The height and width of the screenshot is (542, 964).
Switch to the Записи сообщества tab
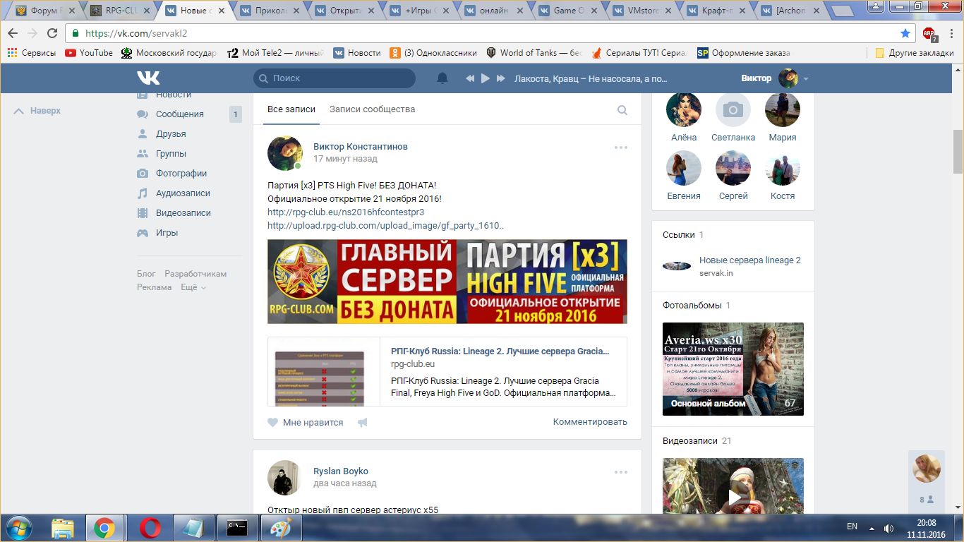pyautogui.click(x=372, y=109)
